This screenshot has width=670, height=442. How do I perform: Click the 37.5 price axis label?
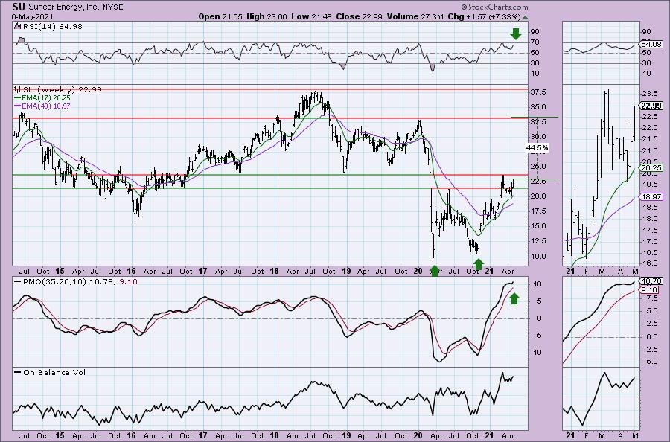click(x=537, y=92)
